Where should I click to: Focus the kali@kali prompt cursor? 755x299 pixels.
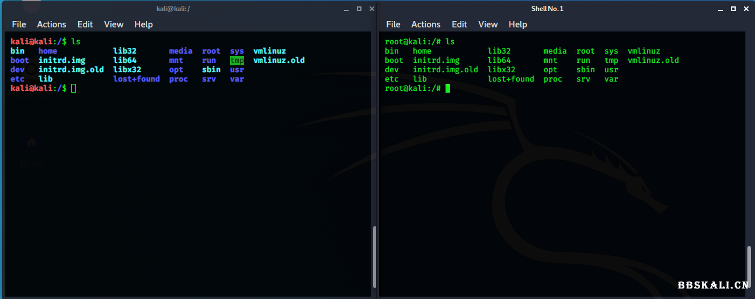click(74, 88)
